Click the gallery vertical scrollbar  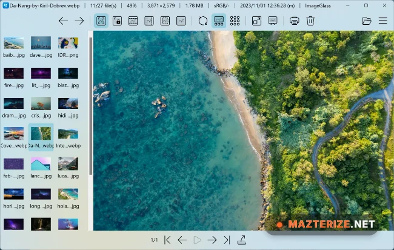pos(90,106)
